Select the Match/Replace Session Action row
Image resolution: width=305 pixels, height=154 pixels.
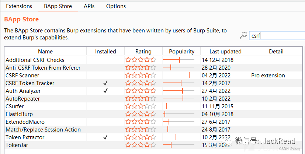(x=43, y=130)
